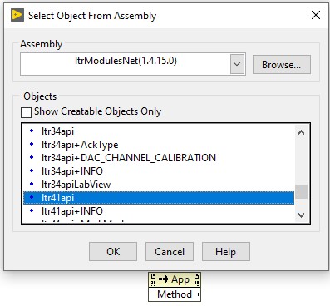Expand the Method selector arrow on node
330x306 pixels.
tap(199, 294)
